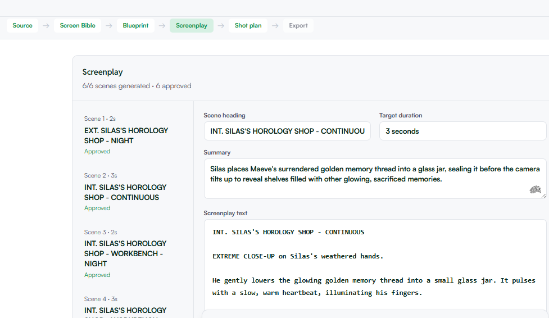Screen dimensions: 549x318
Task: Click the 'Approved' status under Scene 3
Action: [97, 275]
